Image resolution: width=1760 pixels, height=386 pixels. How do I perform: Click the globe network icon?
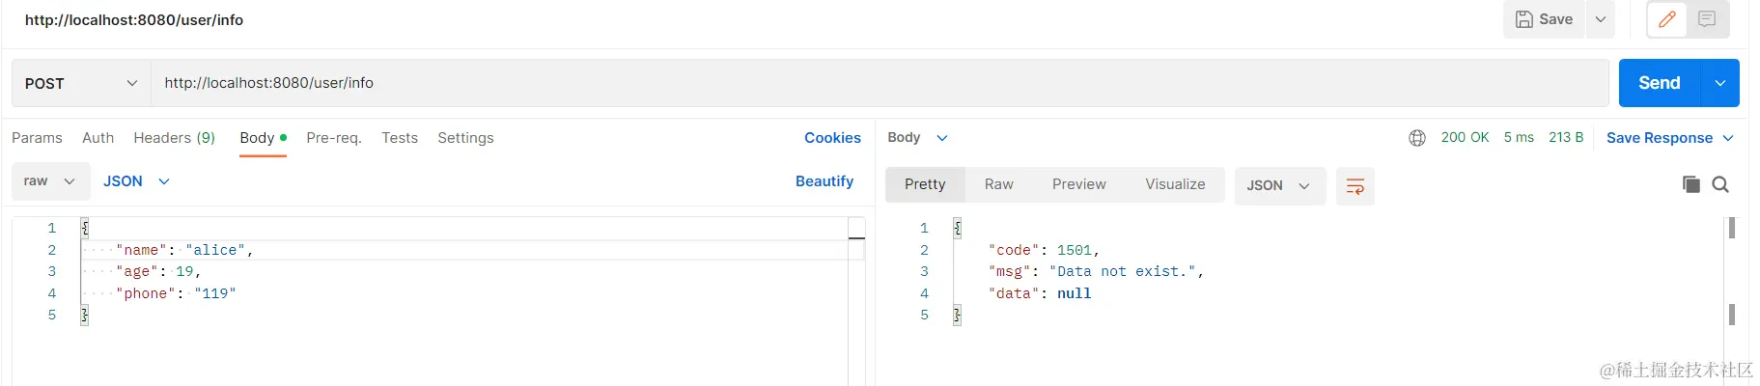click(x=1417, y=138)
